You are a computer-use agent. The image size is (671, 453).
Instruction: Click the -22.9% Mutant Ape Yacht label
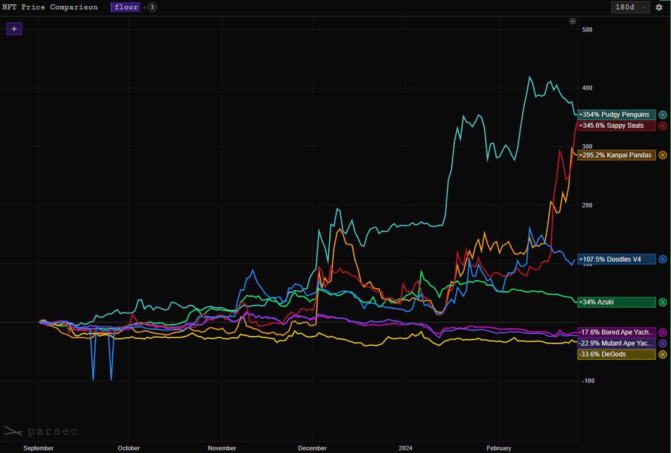coord(616,343)
